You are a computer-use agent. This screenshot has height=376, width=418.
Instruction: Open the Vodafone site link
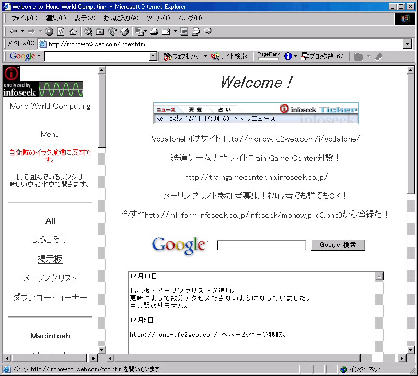tap(292, 139)
